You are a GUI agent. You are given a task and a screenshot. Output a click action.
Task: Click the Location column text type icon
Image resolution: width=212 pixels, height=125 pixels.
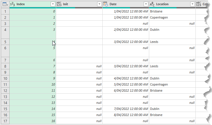(x=152, y=4)
